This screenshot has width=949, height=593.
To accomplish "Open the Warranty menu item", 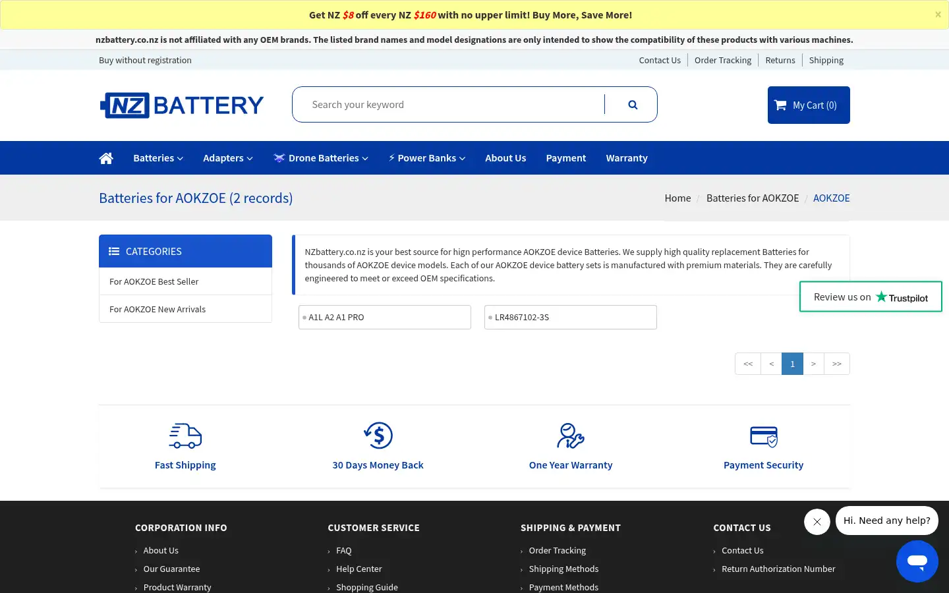I will point(627,158).
